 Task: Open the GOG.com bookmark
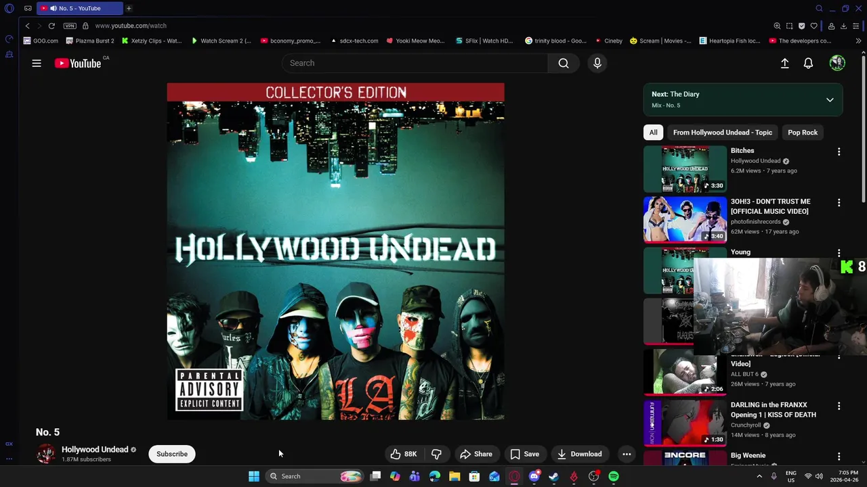41,41
